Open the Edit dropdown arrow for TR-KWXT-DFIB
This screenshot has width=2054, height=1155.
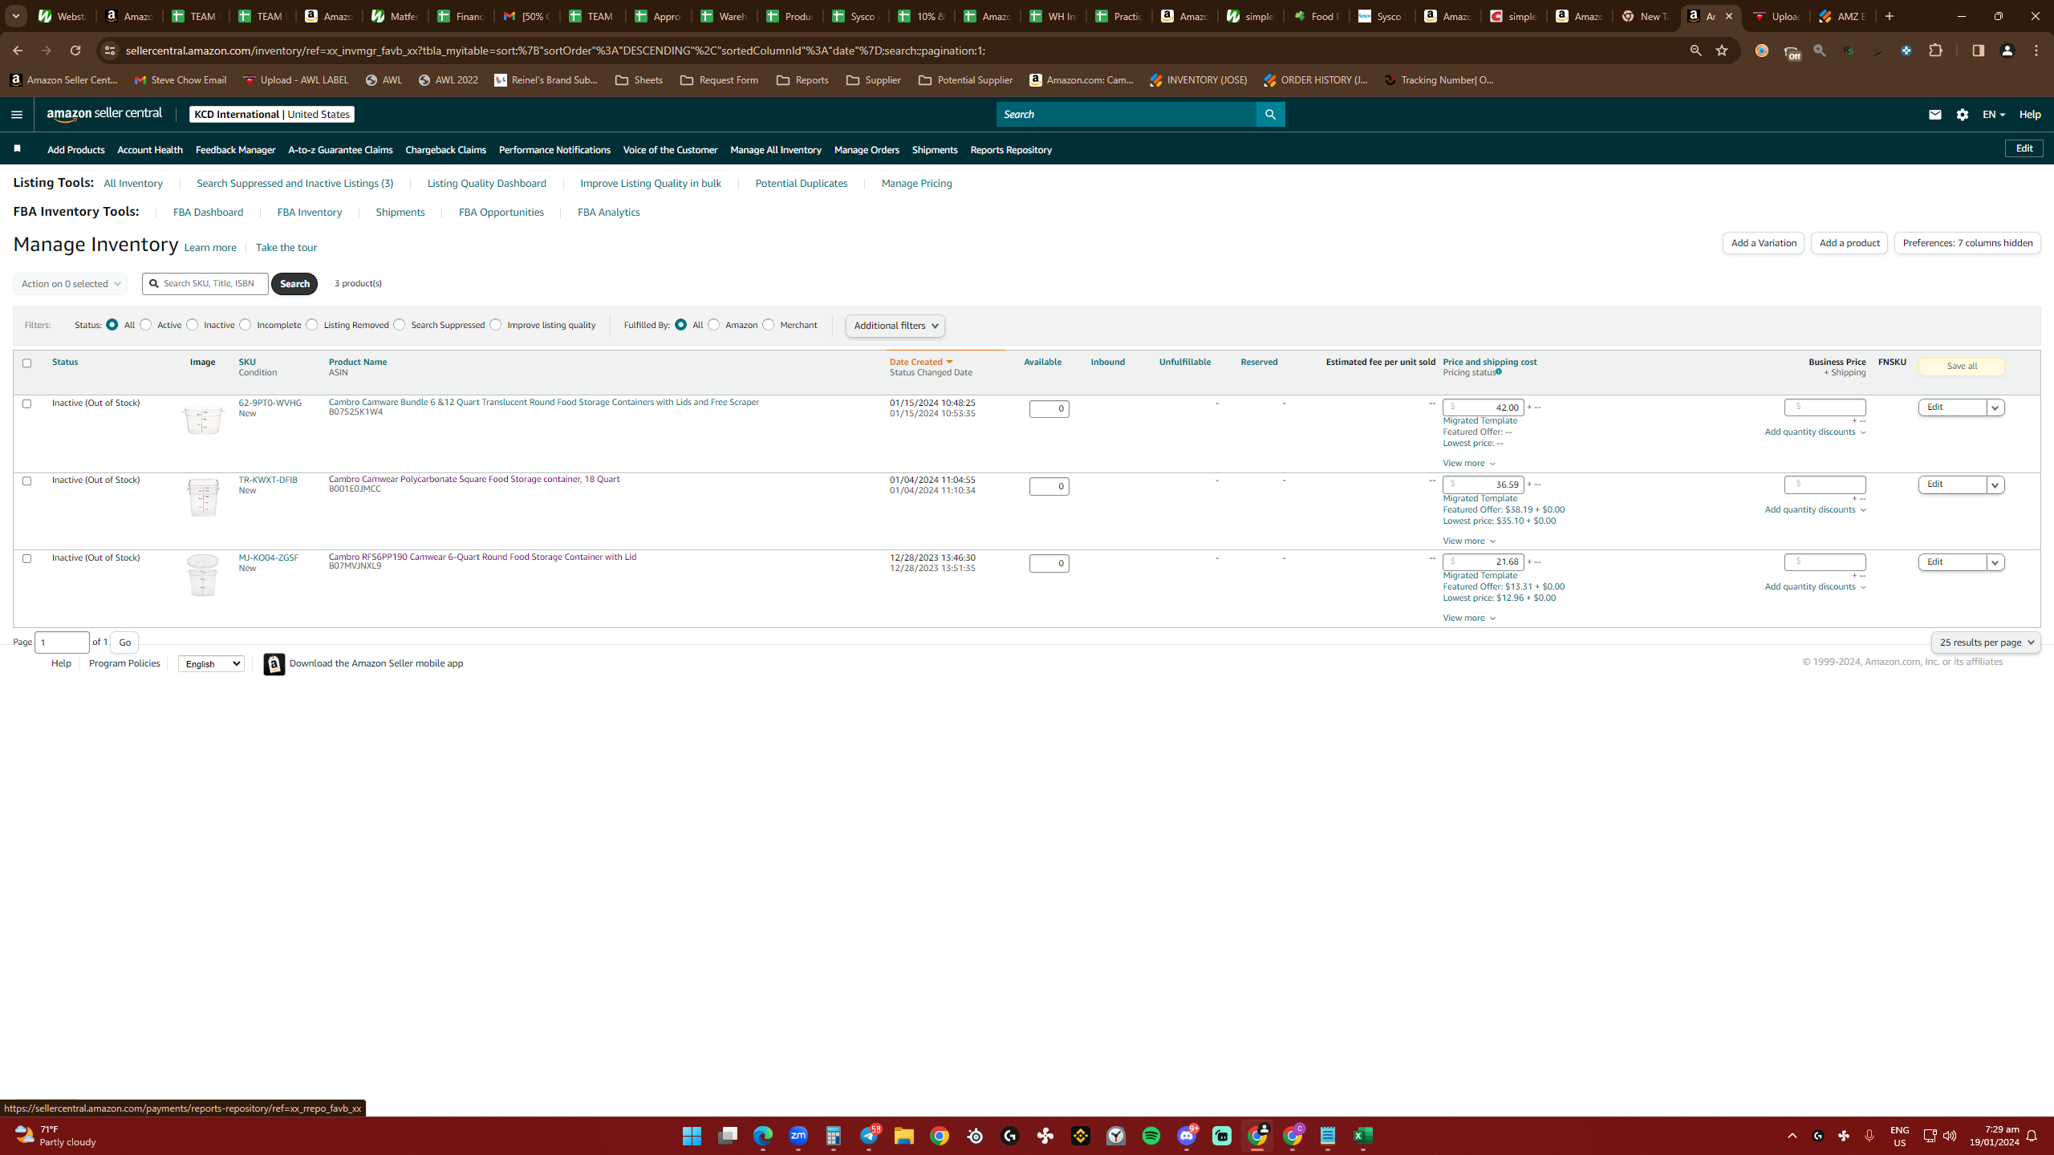coord(1995,485)
